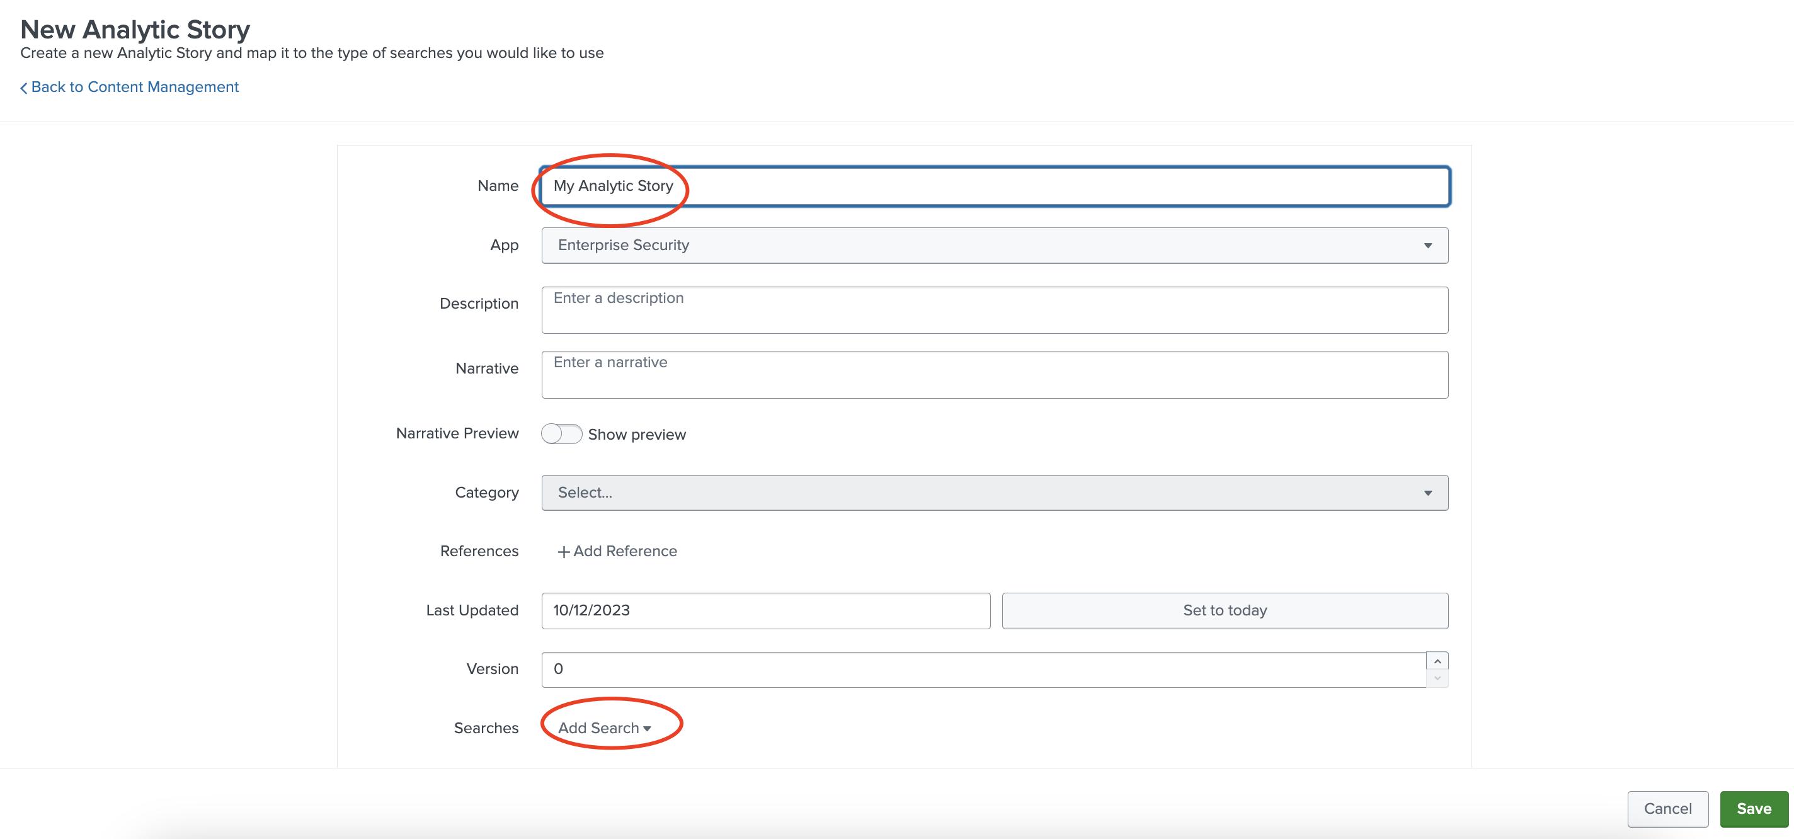Click the App dropdown caret arrow
Screen dimensions: 1794x839
coord(1427,246)
